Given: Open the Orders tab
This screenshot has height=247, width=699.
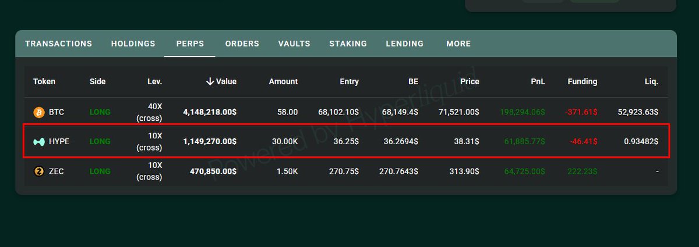Looking at the screenshot, I should click(242, 44).
